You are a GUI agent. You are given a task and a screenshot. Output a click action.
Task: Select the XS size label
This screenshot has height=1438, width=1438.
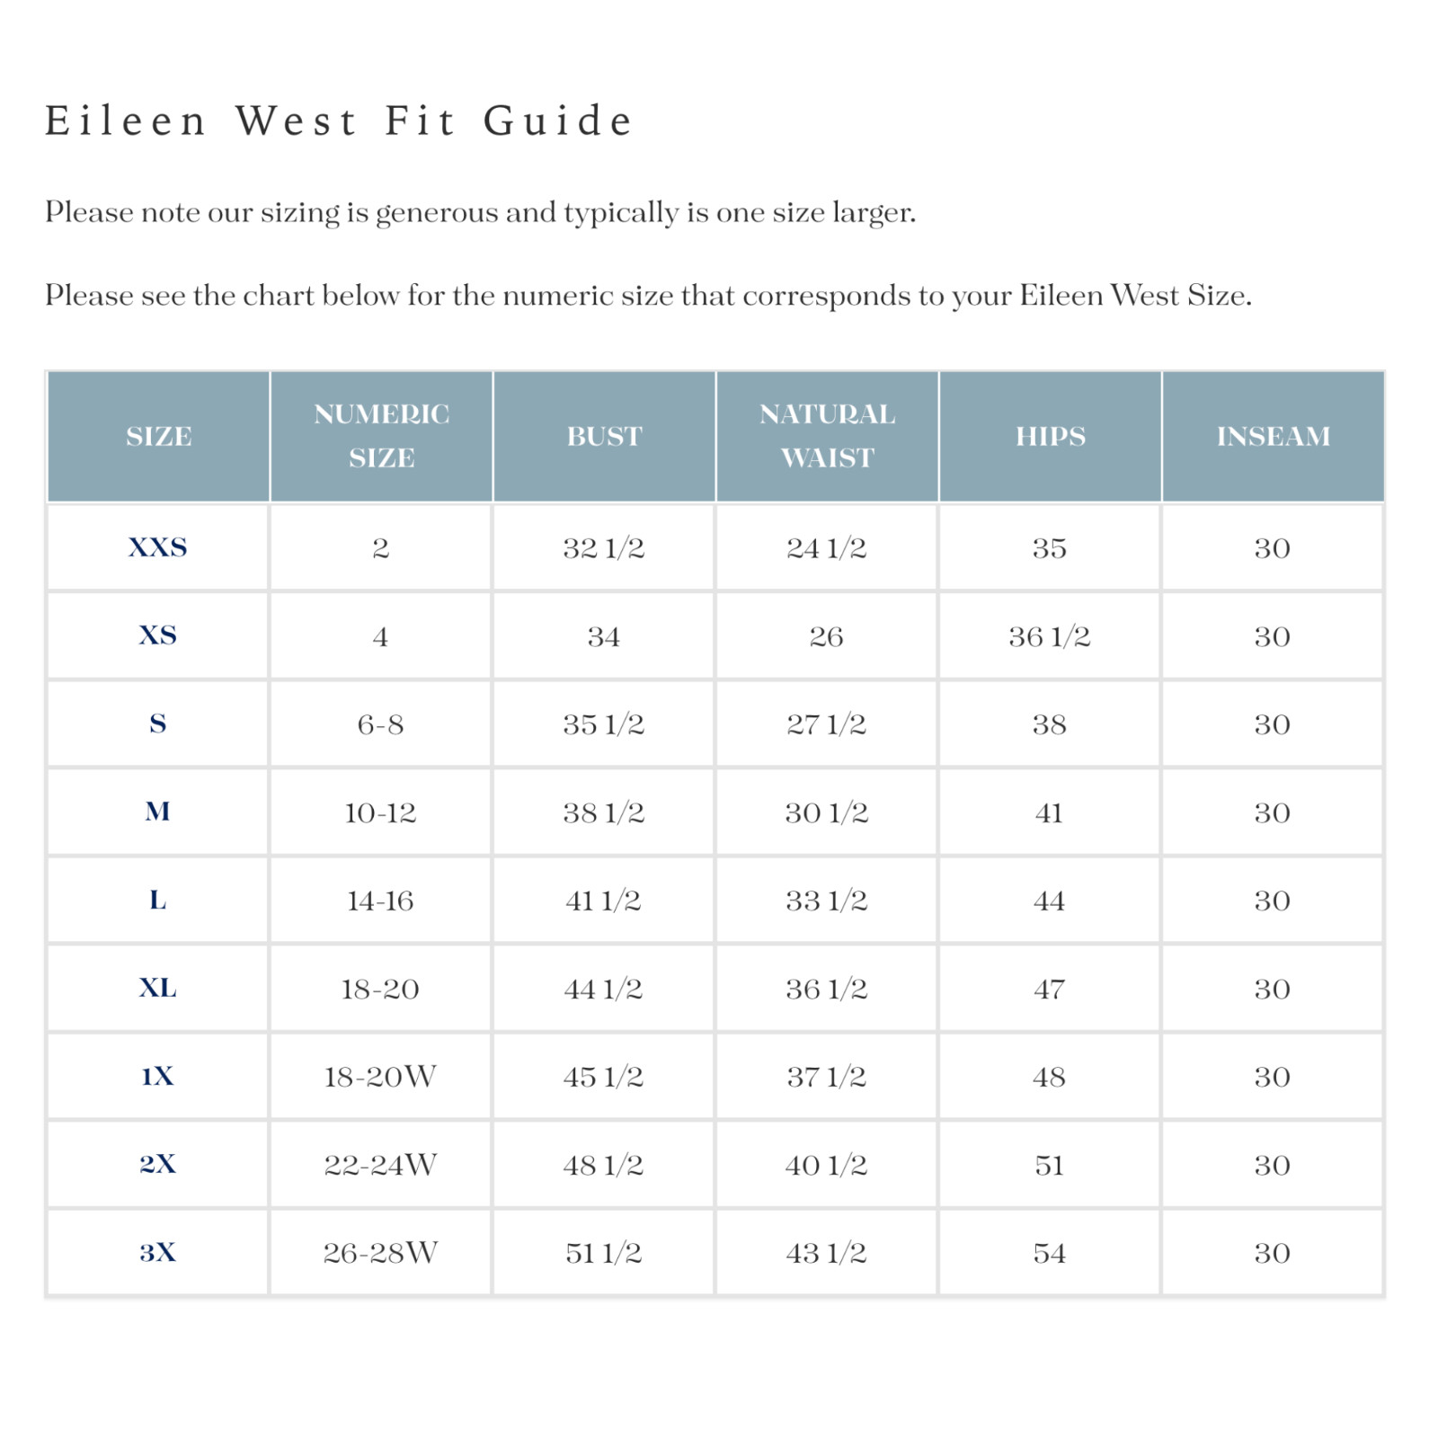click(x=158, y=635)
